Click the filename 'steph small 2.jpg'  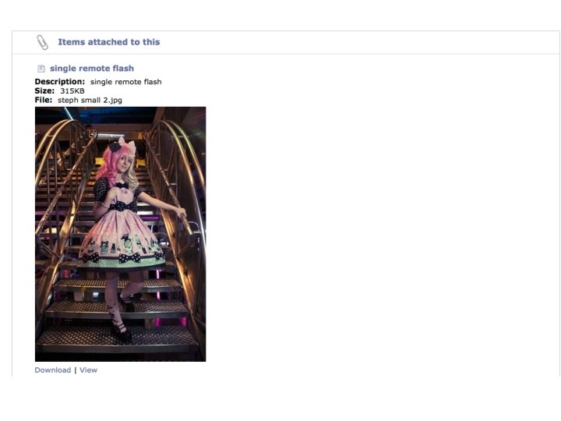click(90, 101)
